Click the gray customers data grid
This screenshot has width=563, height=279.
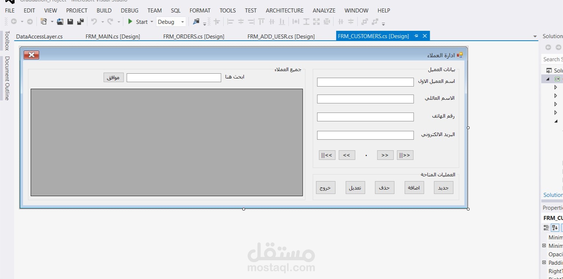pyautogui.click(x=167, y=142)
